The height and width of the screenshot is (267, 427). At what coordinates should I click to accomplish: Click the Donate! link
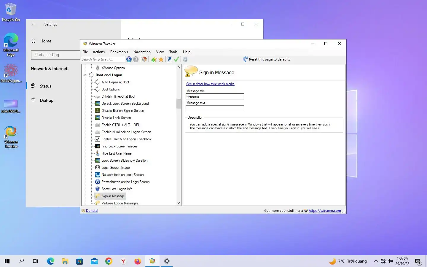tap(92, 211)
